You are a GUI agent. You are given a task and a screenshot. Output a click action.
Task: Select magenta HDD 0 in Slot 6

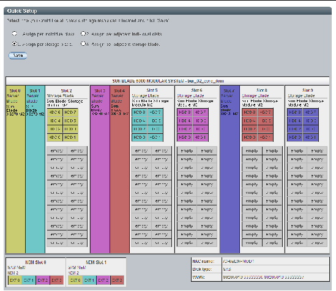(185, 138)
